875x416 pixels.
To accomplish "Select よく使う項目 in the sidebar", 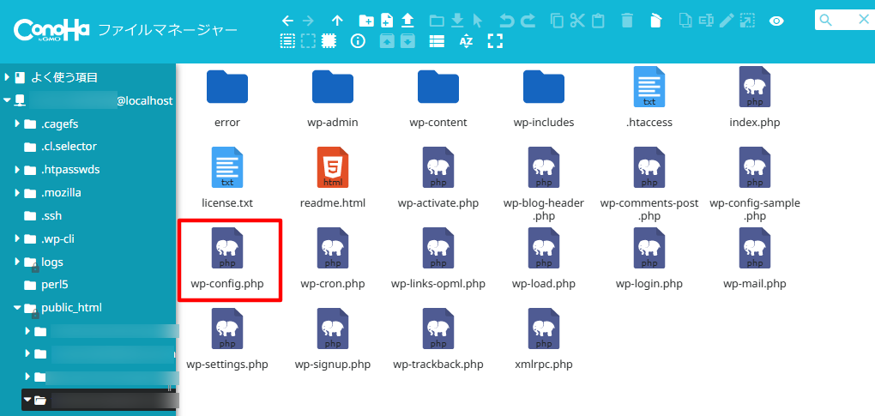I will [x=64, y=77].
